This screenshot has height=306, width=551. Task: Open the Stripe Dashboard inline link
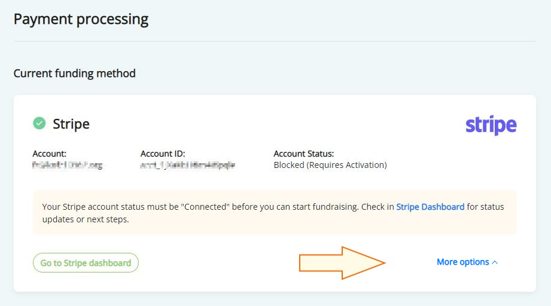[x=430, y=207]
